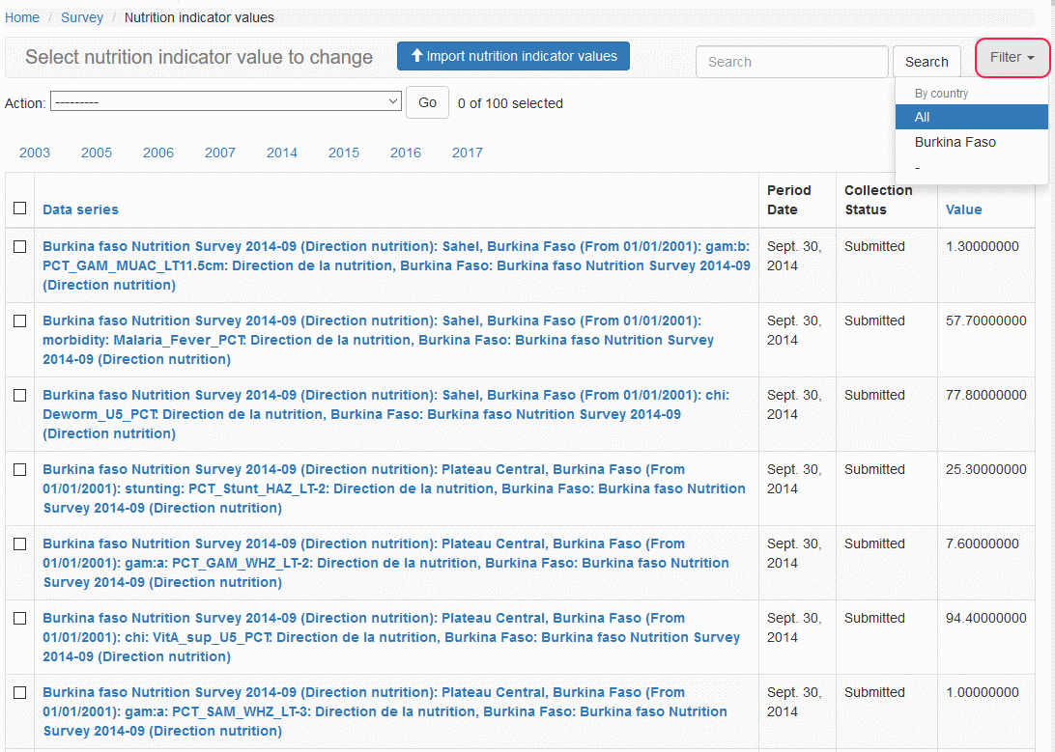Sort by Data series column
1055x752 pixels.
80,209
